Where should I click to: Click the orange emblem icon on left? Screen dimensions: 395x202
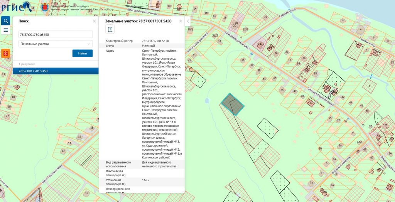(x=6, y=53)
